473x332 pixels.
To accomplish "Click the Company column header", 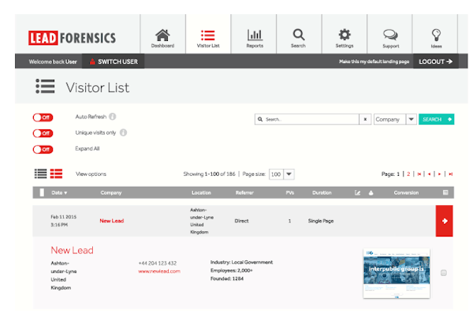I will pyautogui.click(x=111, y=192).
